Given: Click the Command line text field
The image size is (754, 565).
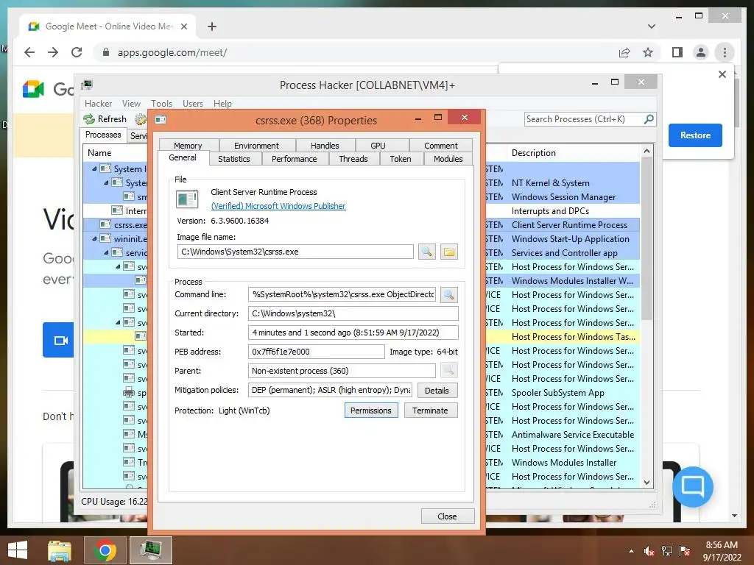Looking at the screenshot, I should click(342, 294).
